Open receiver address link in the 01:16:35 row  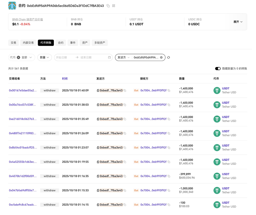point(153,176)
